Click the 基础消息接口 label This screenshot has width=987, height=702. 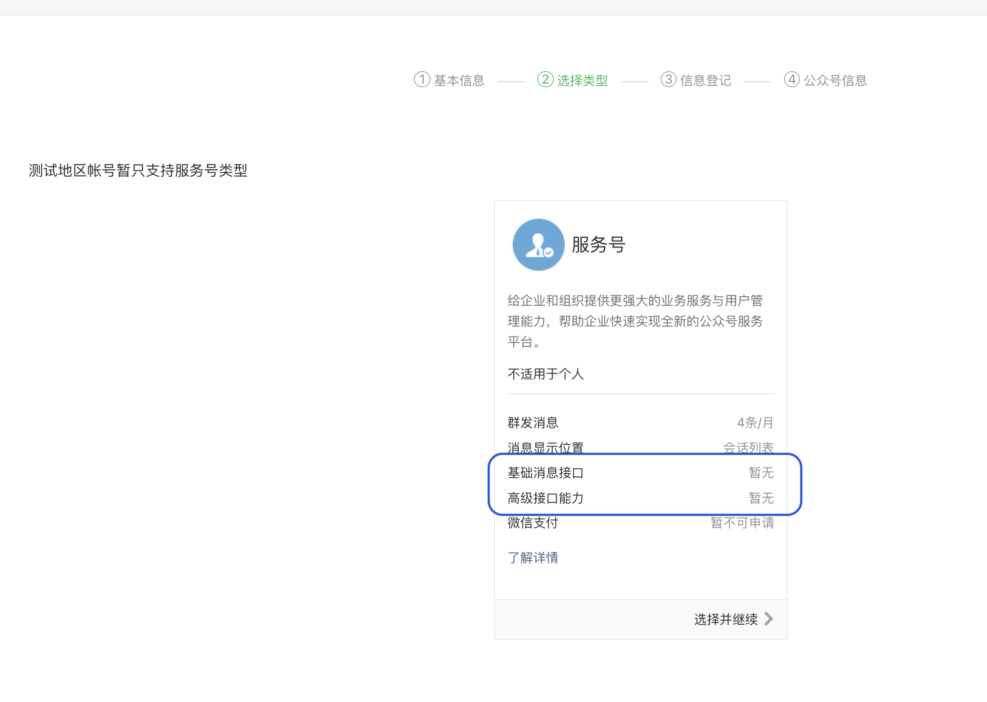point(546,473)
